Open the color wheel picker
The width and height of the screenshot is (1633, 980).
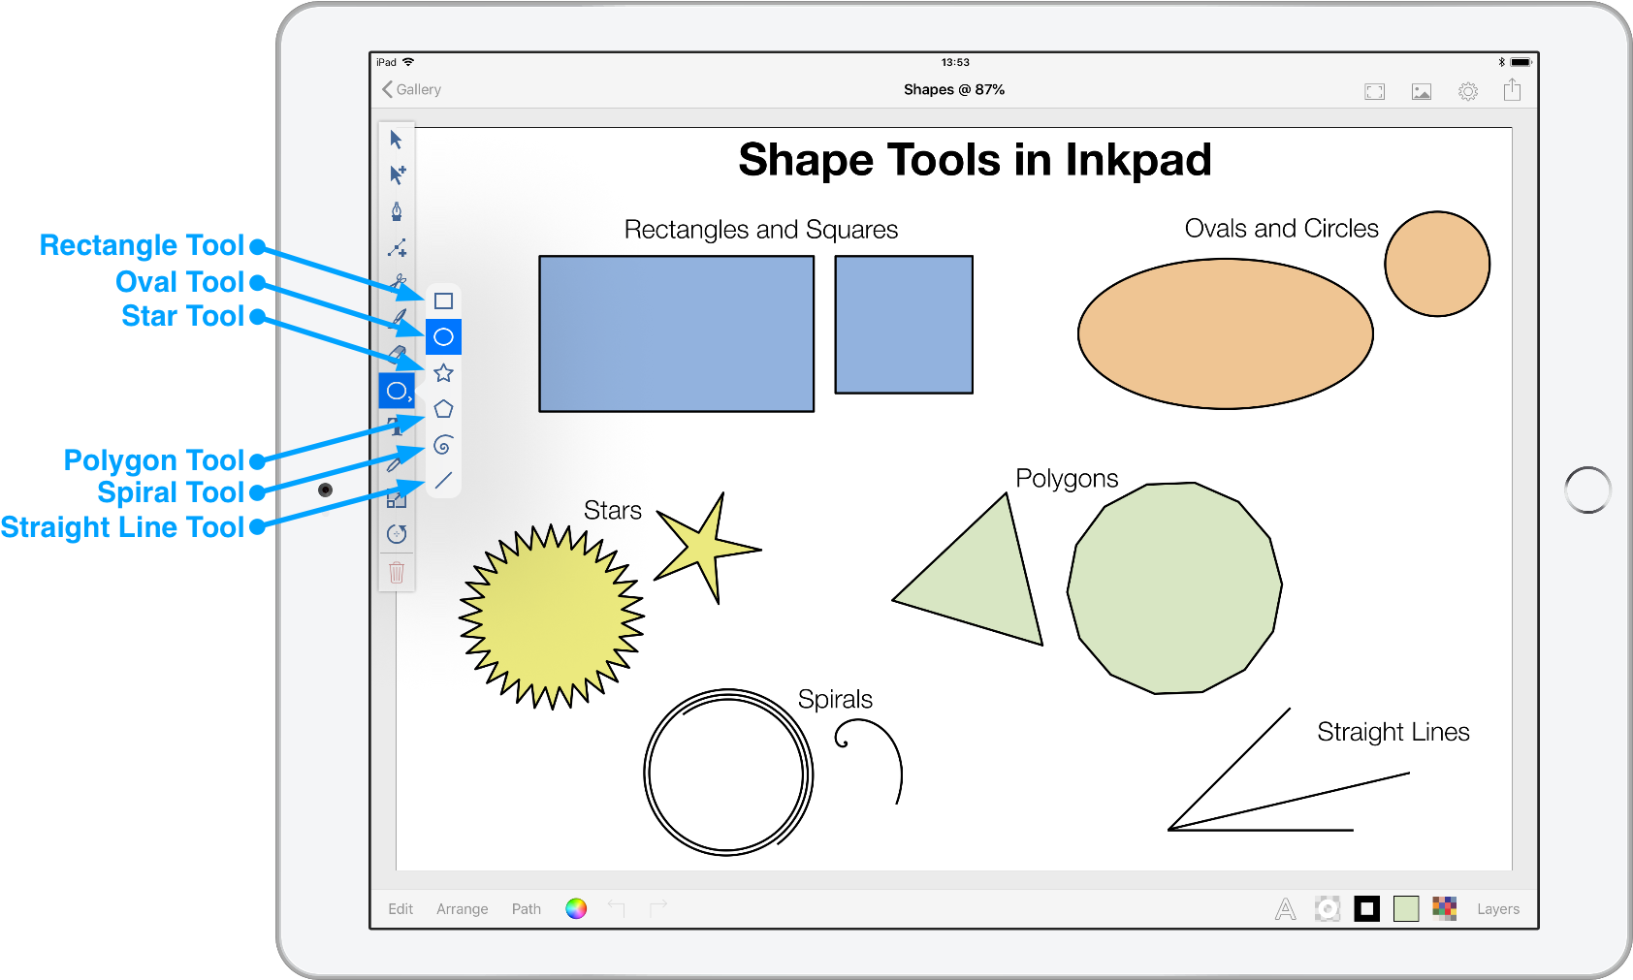click(576, 908)
